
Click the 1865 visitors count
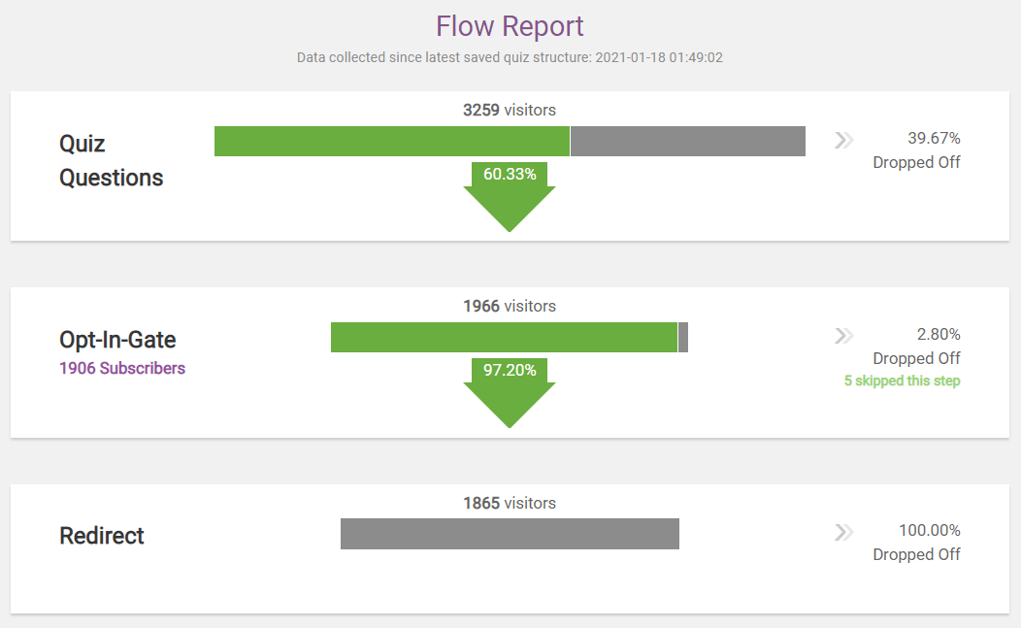[x=510, y=503]
